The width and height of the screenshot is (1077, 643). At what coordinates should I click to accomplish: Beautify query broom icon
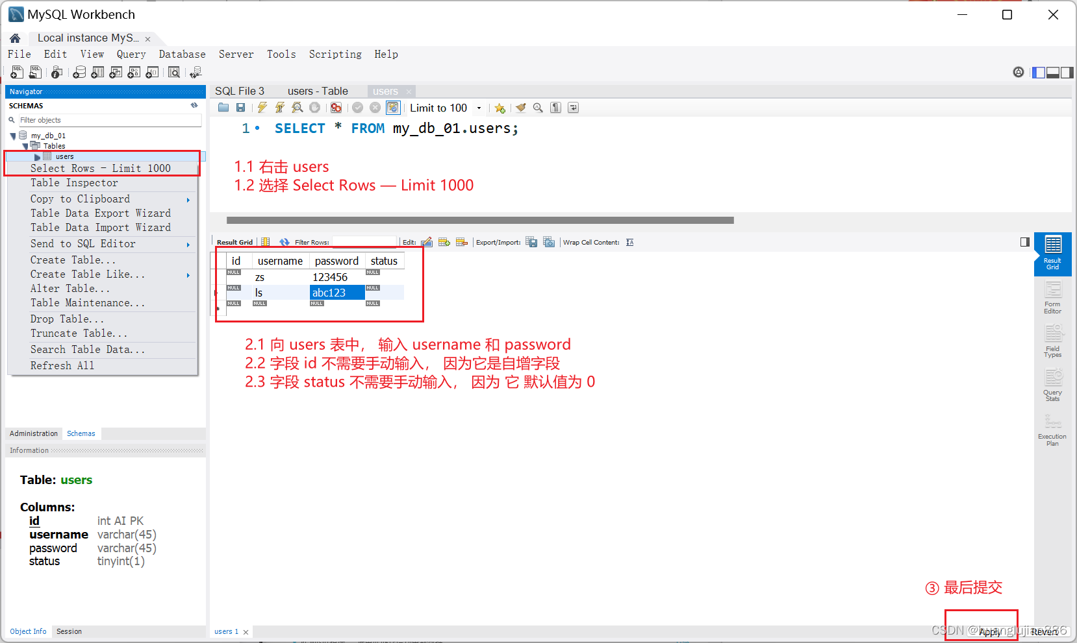coord(520,108)
